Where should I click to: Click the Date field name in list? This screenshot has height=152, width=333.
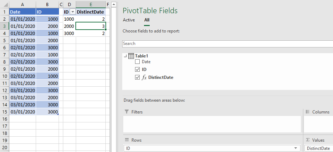(x=146, y=62)
